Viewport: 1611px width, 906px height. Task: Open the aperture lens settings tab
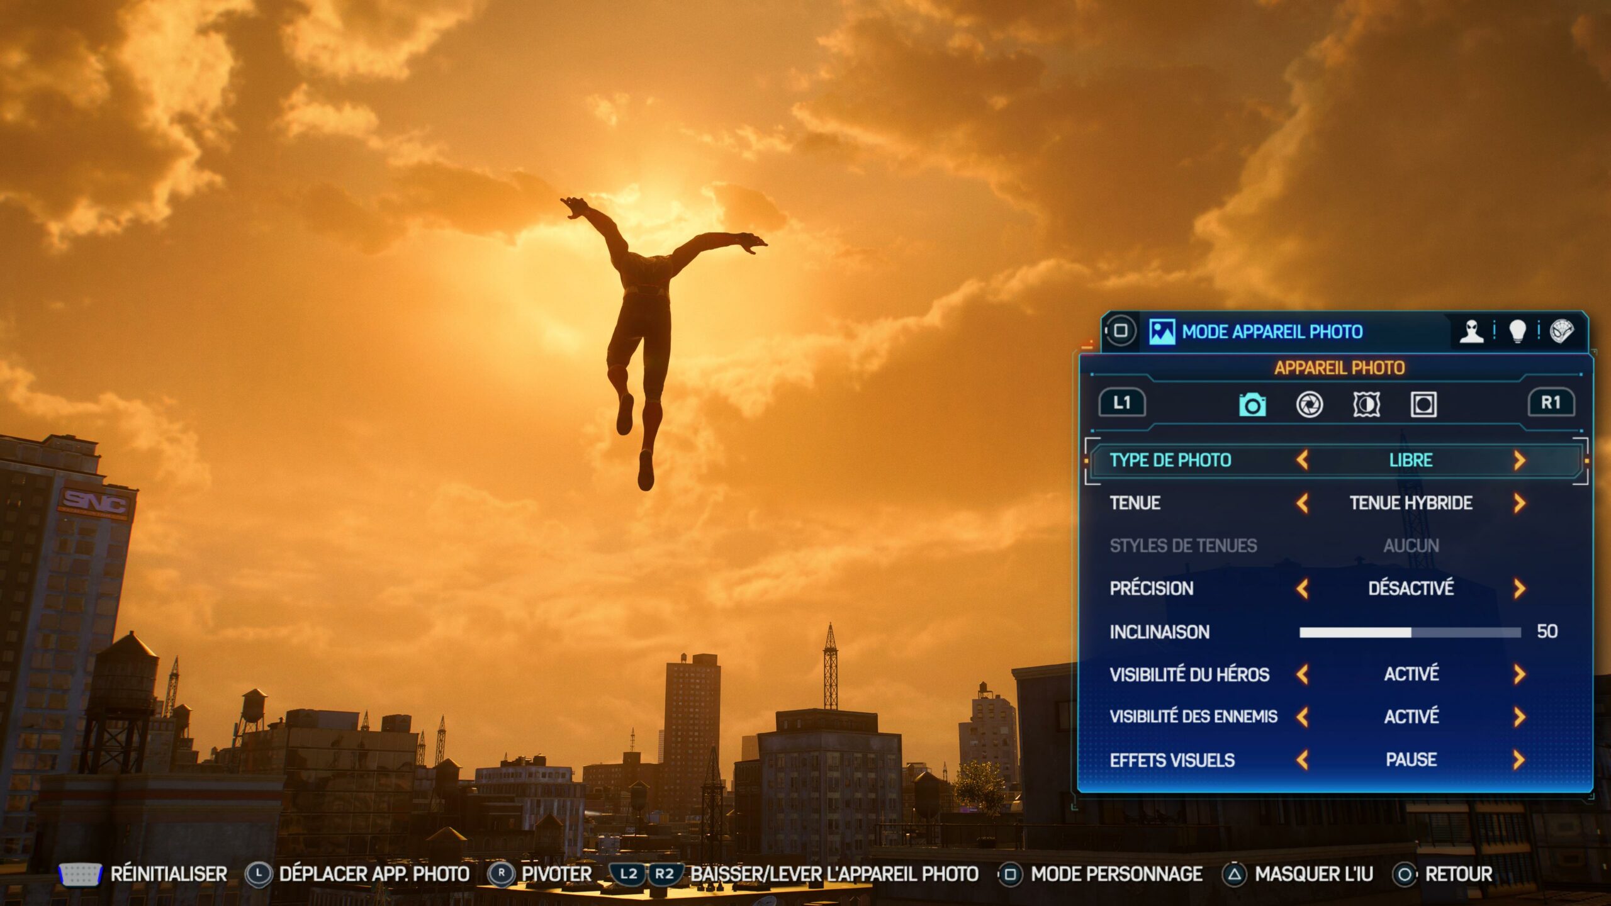(x=1310, y=404)
